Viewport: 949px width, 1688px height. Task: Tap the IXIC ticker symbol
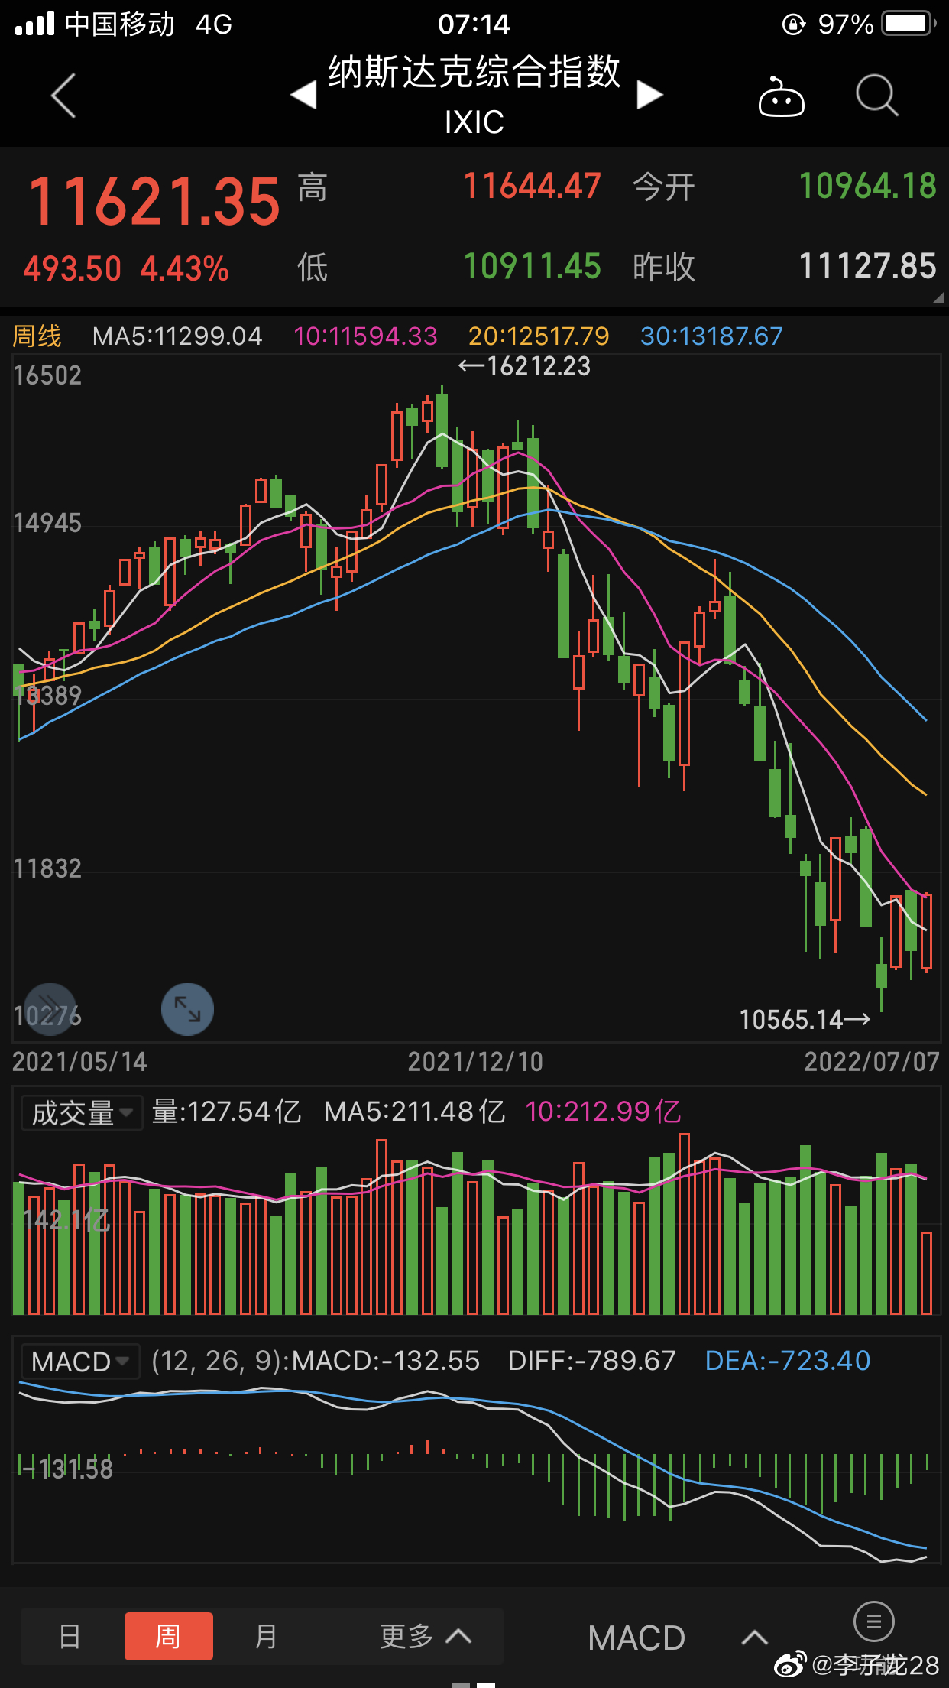[474, 122]
